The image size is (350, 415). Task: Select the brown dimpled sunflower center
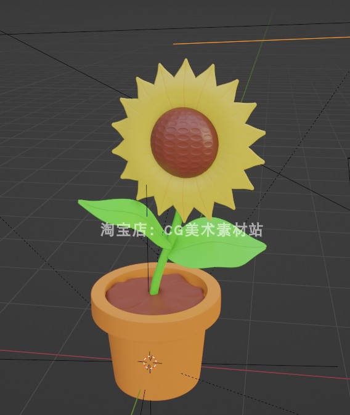pos(184,142)
